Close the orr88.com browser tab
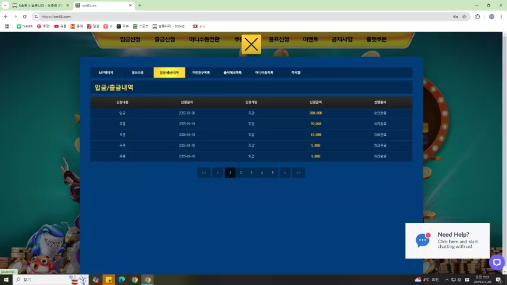 [x=130, y=5]
